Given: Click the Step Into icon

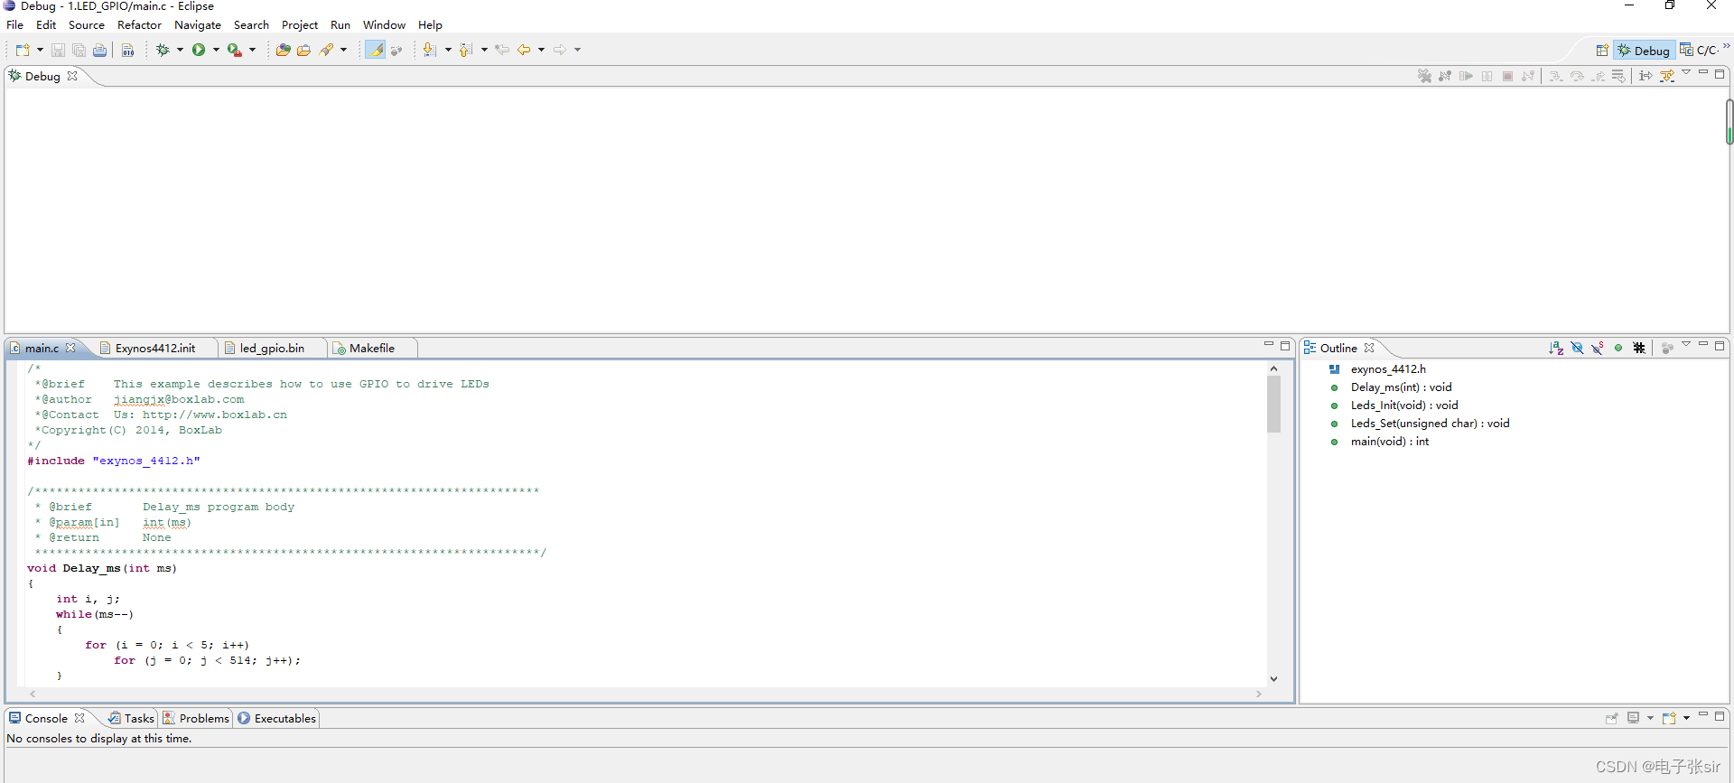Looking at the screenshot, I should 1556,76.
